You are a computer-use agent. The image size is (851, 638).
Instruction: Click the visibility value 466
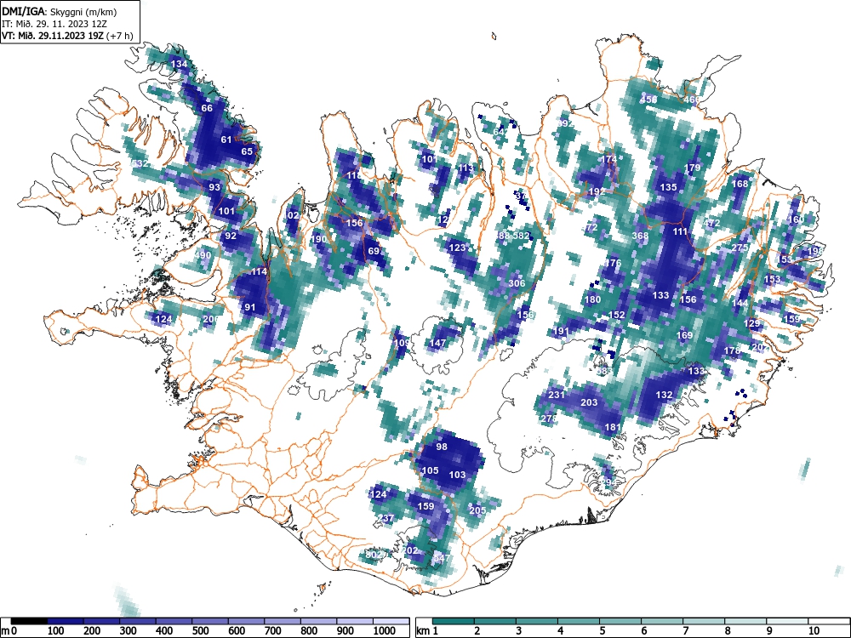click(x=692, y=100)
